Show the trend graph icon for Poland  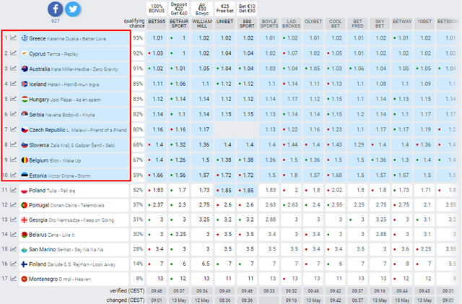click(14, 190)
